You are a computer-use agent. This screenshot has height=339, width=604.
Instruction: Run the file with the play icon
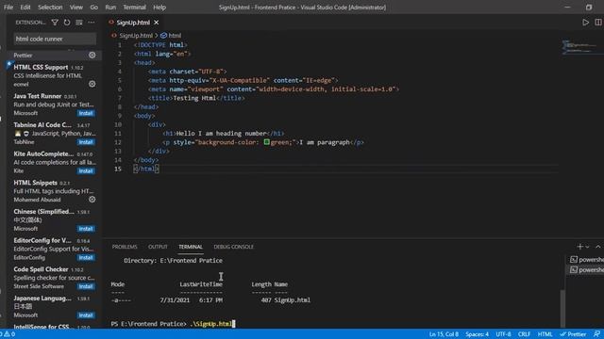pyautogui.click(x=585, y=23)
